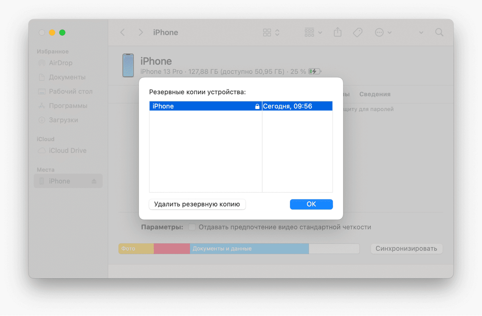The height and width of the screenshot is (316, 482).
Task: Open the icon view switcher in the toolbar
Action: [x=271, y=32]
